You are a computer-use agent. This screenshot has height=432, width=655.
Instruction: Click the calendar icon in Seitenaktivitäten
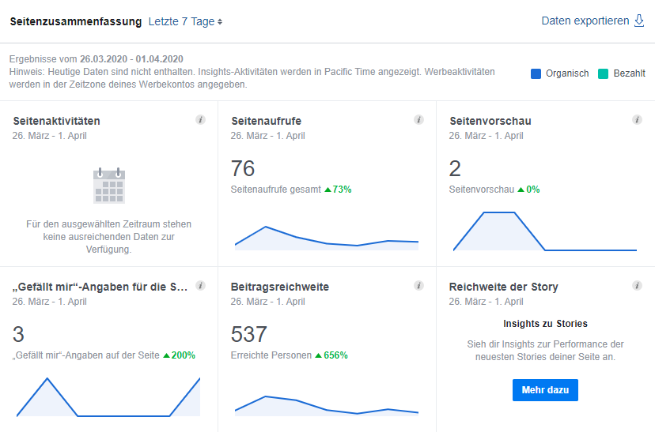click(x=109, y=186)
